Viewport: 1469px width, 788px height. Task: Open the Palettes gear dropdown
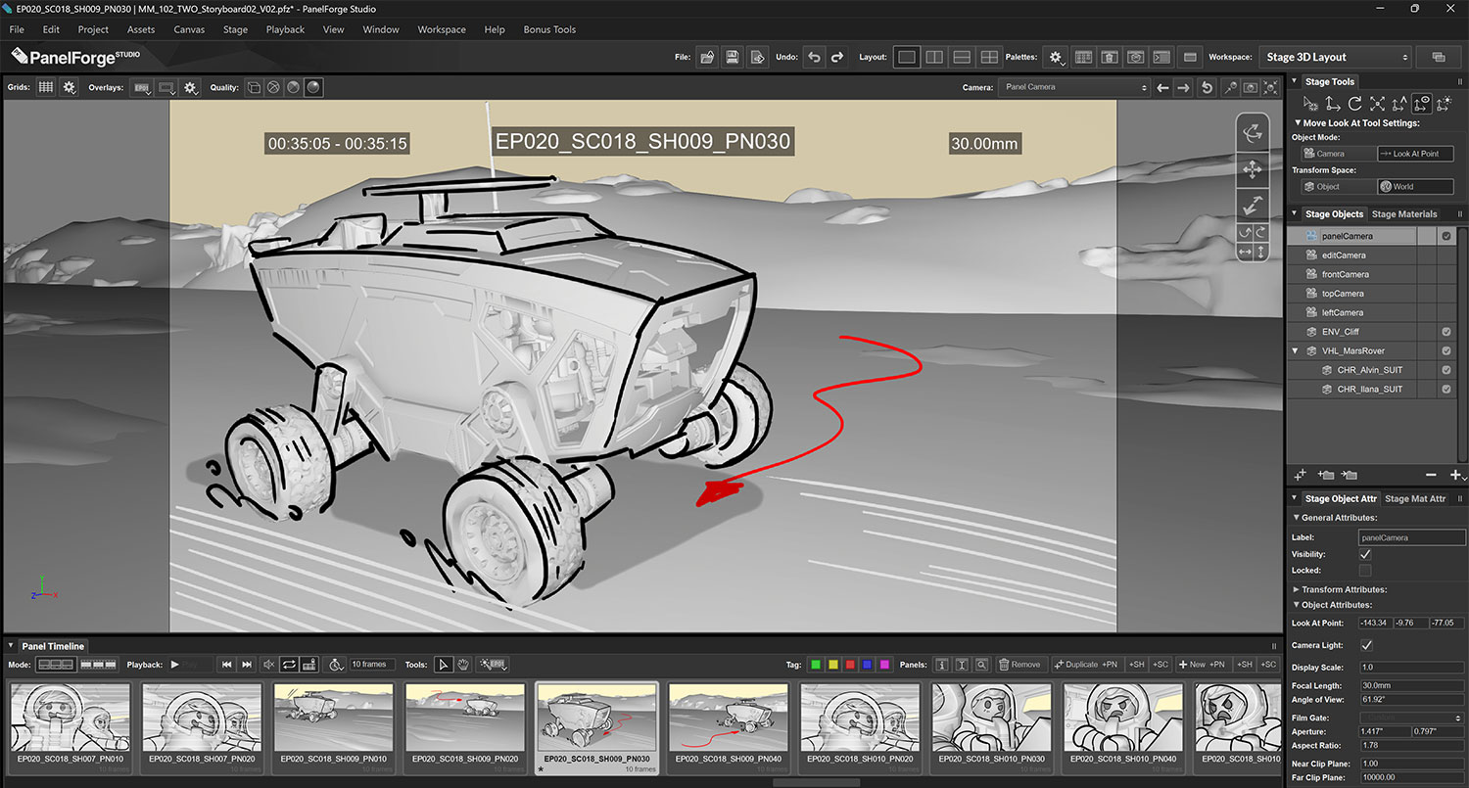[x=1056, y=57]
